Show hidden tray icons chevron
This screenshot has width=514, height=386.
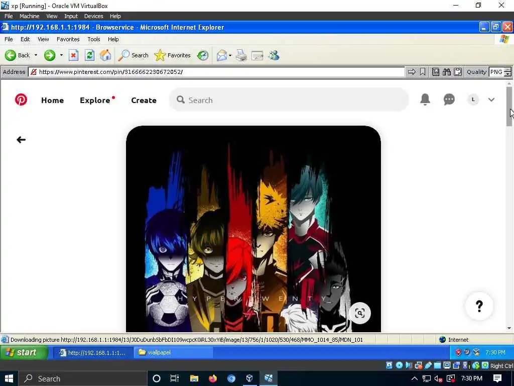414,378
